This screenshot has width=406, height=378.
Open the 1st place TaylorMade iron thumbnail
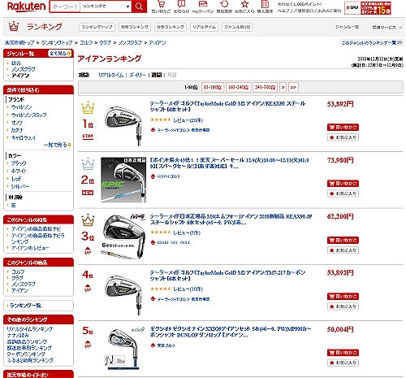(123, 126)
